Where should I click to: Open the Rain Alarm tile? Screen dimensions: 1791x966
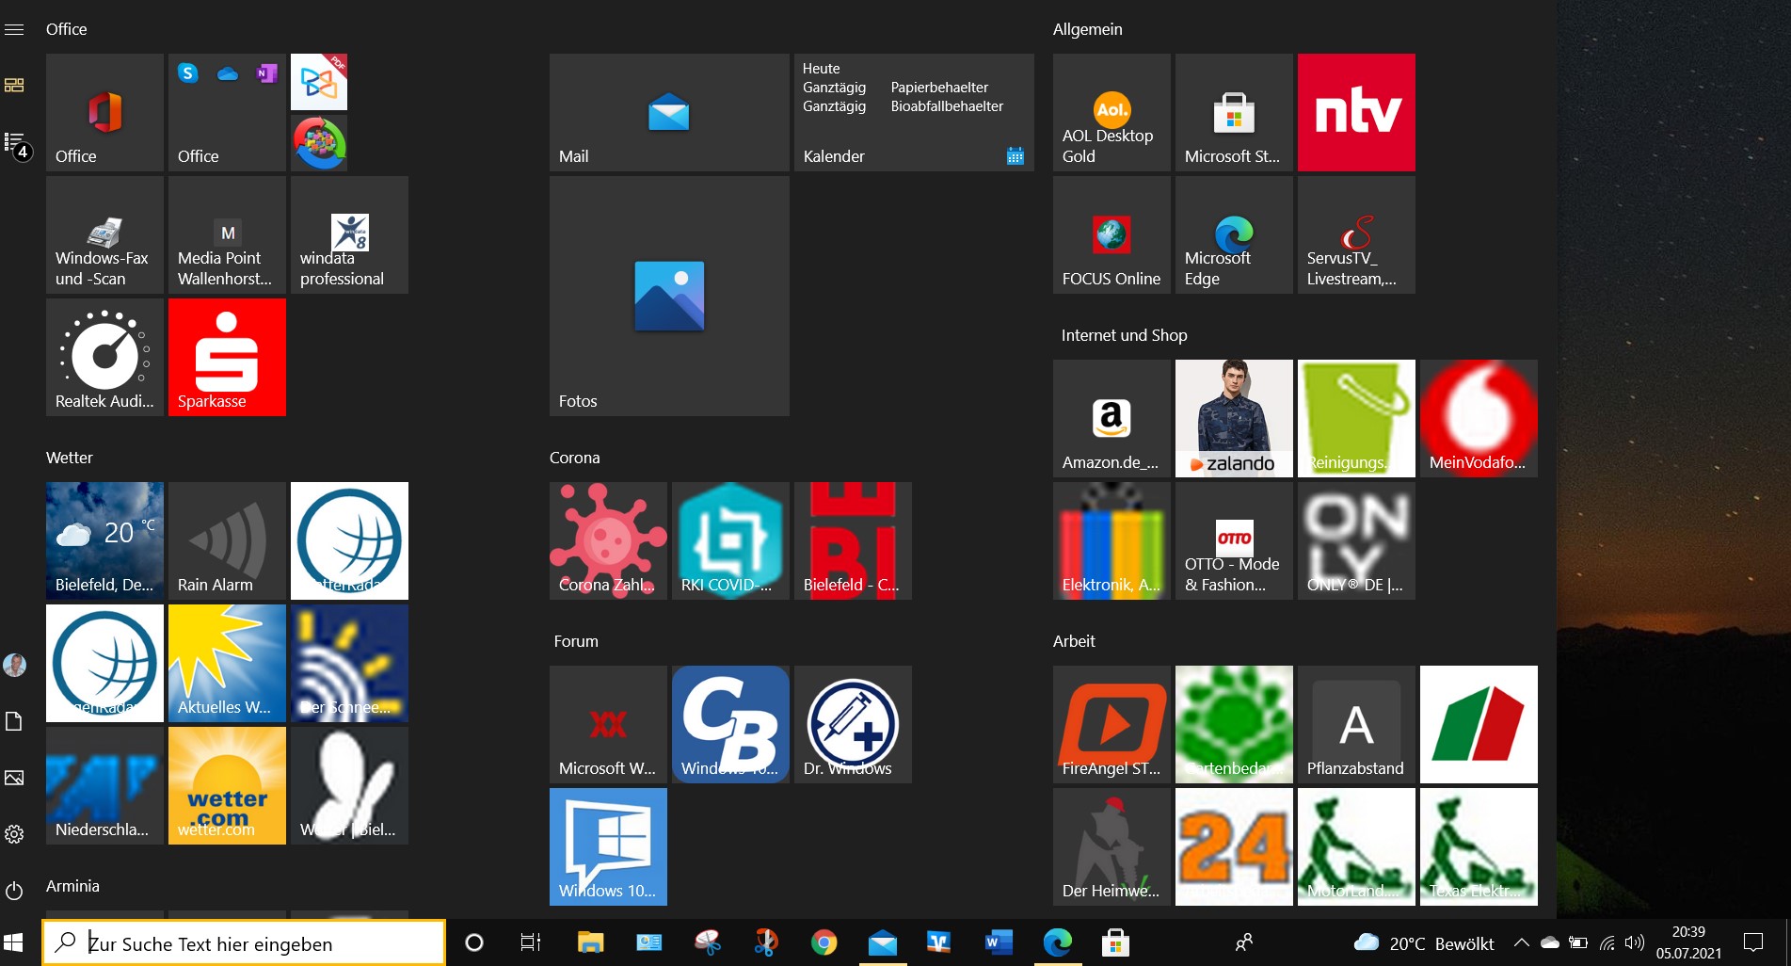[x=227, y=540]
